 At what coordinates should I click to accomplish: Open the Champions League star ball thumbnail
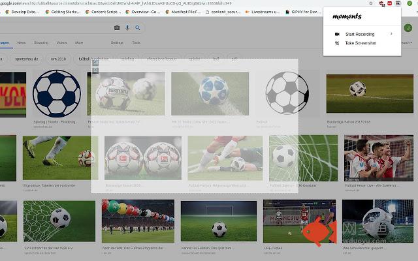coord(210,93)
